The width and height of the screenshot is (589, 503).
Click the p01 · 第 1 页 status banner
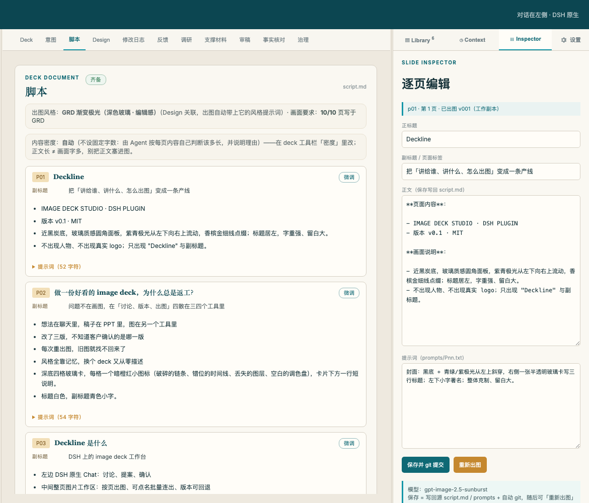(491, 109)
